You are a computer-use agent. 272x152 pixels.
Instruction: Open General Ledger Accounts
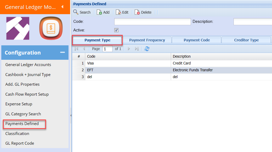(x=28, y=65)
